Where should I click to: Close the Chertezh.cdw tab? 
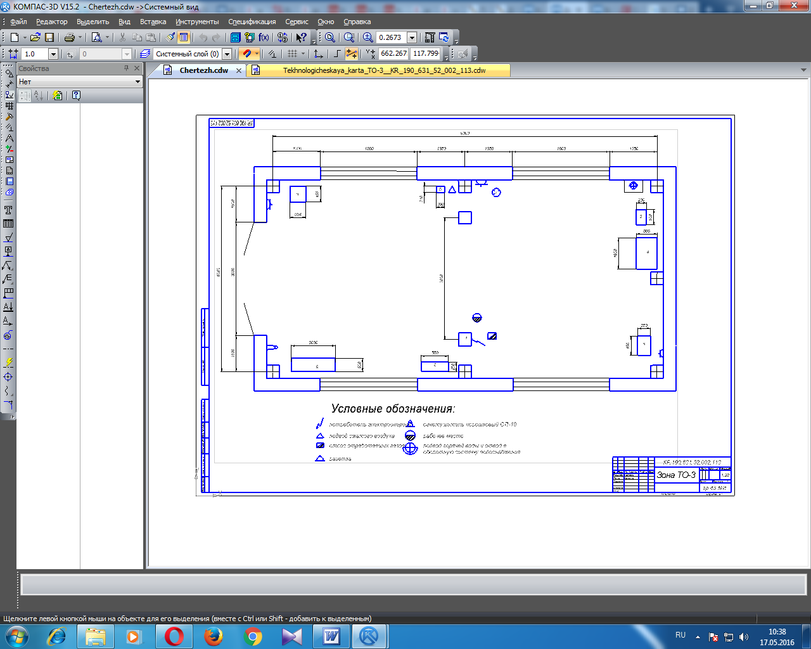coord(239,70)
